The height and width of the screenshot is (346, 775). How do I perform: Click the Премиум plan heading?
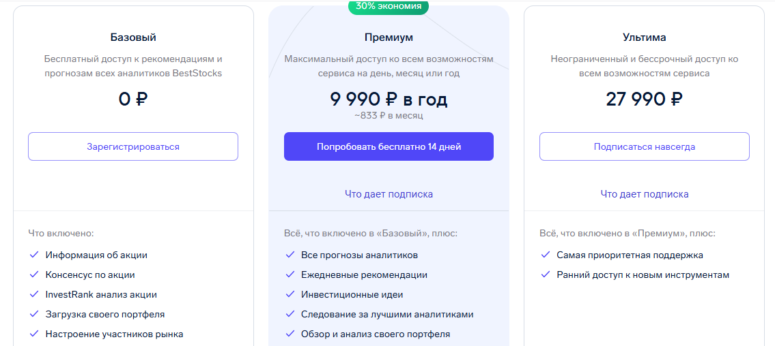pyautogui.click(x=389, y=37)
